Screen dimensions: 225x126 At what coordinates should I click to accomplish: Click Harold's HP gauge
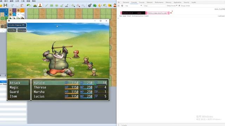pyautogui.click(x=71, y=83)
